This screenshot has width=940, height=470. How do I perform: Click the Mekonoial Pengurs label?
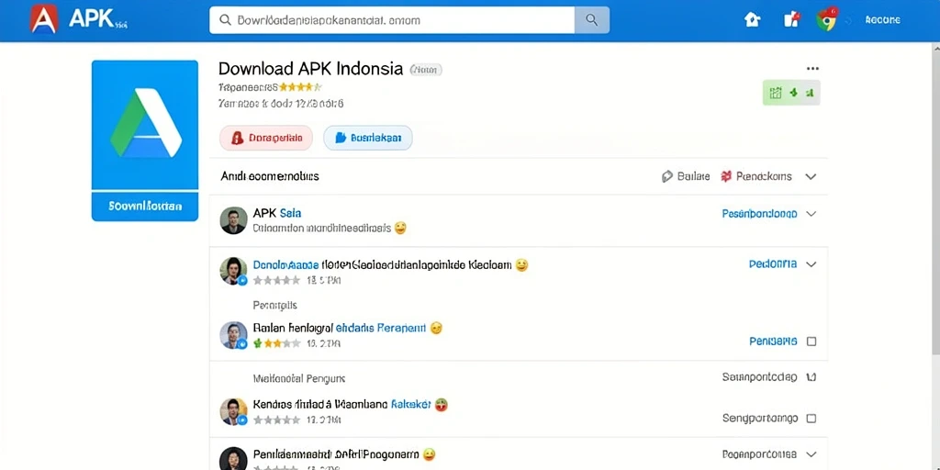click(299, 379)
